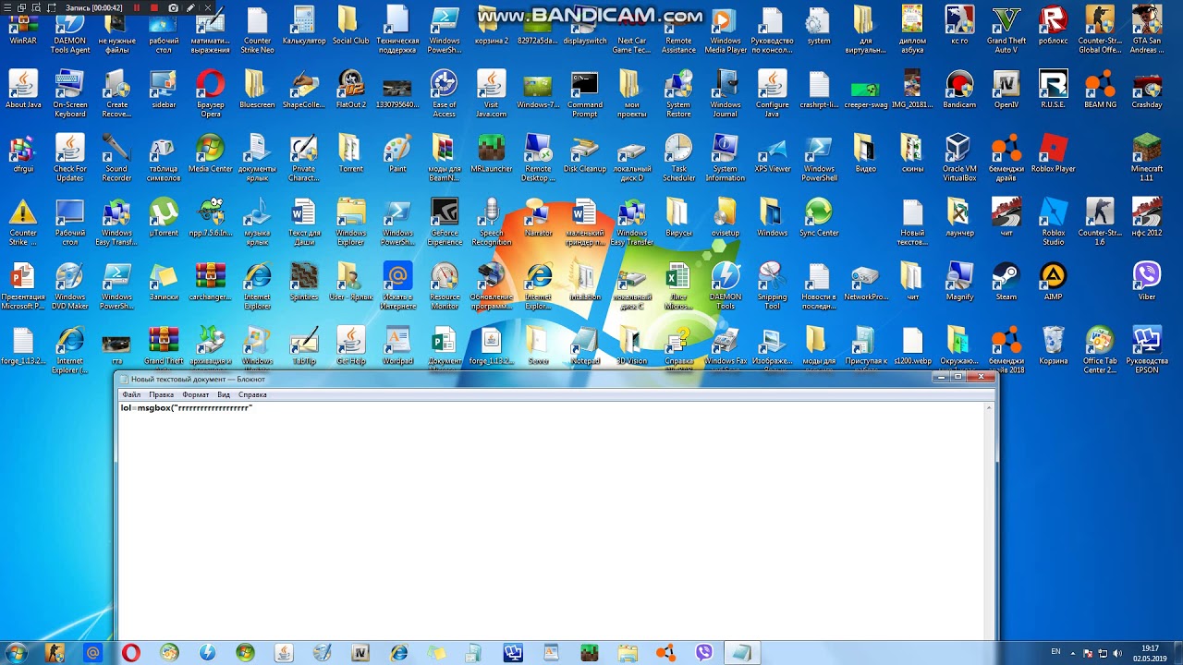
Task: Select the Windows Media Player desktop icon
Action: [x=726, y=30]
